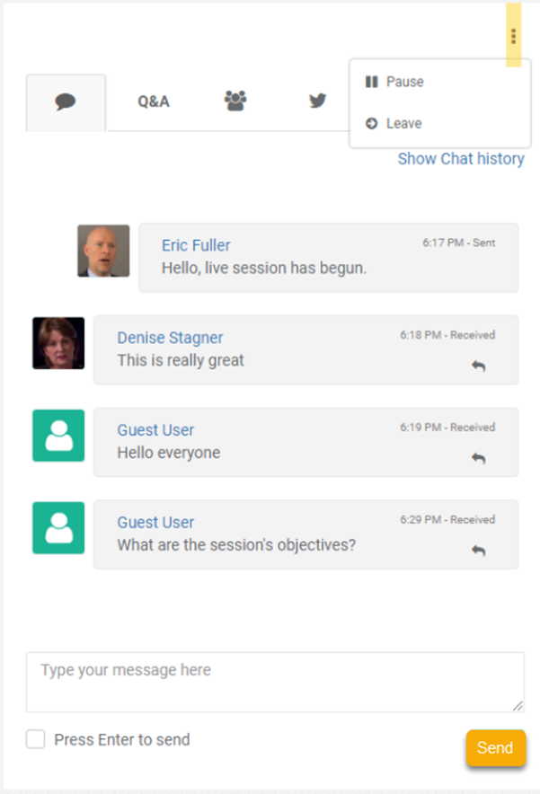Reply to Denise Stagner's message

point(479,366)
